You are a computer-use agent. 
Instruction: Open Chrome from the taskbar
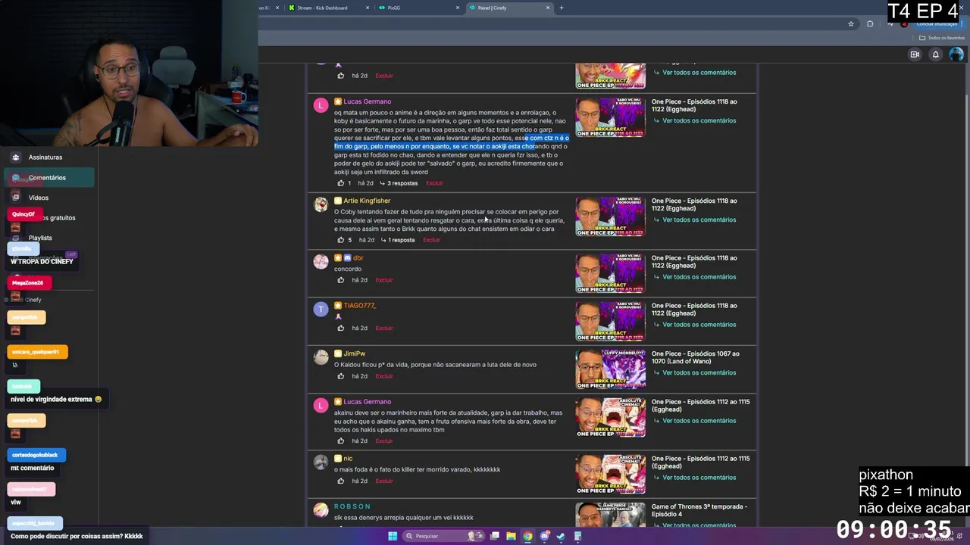(527, 536)
